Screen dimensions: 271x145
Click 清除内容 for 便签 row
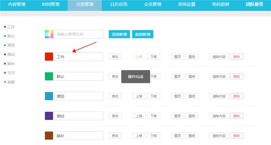pyautogui.click(x=219, y=96)
